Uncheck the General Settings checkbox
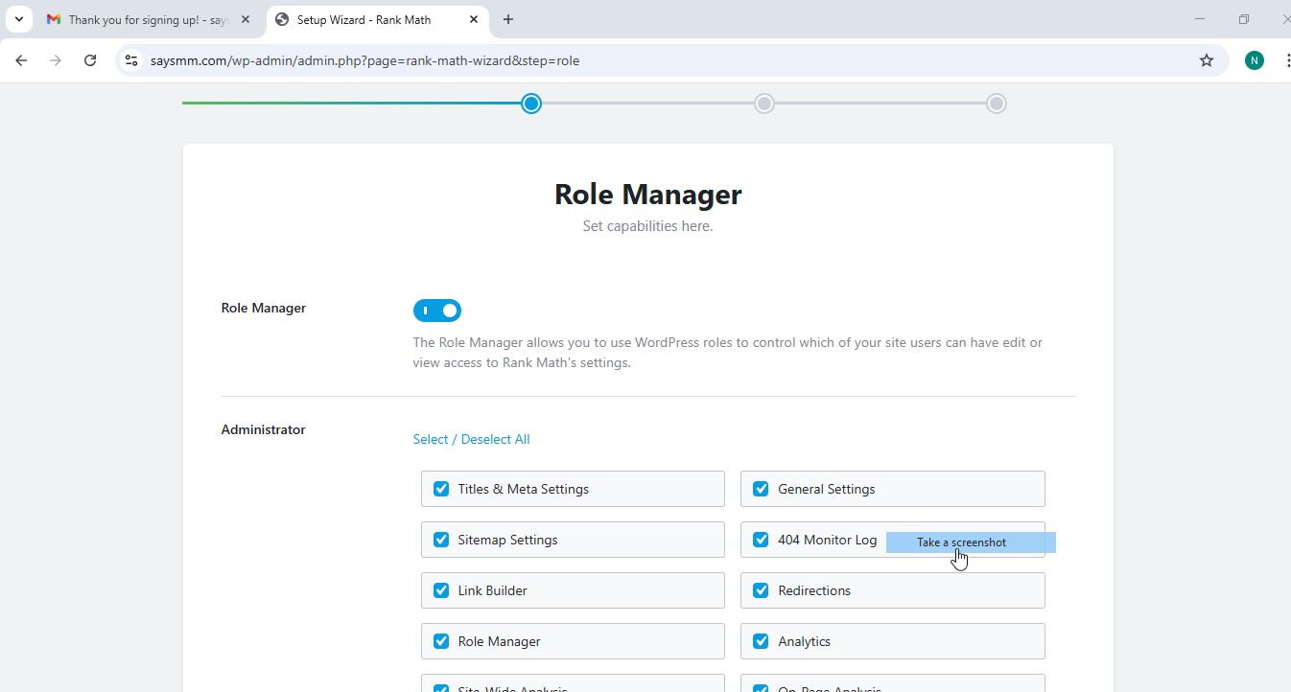 point(761,489)
